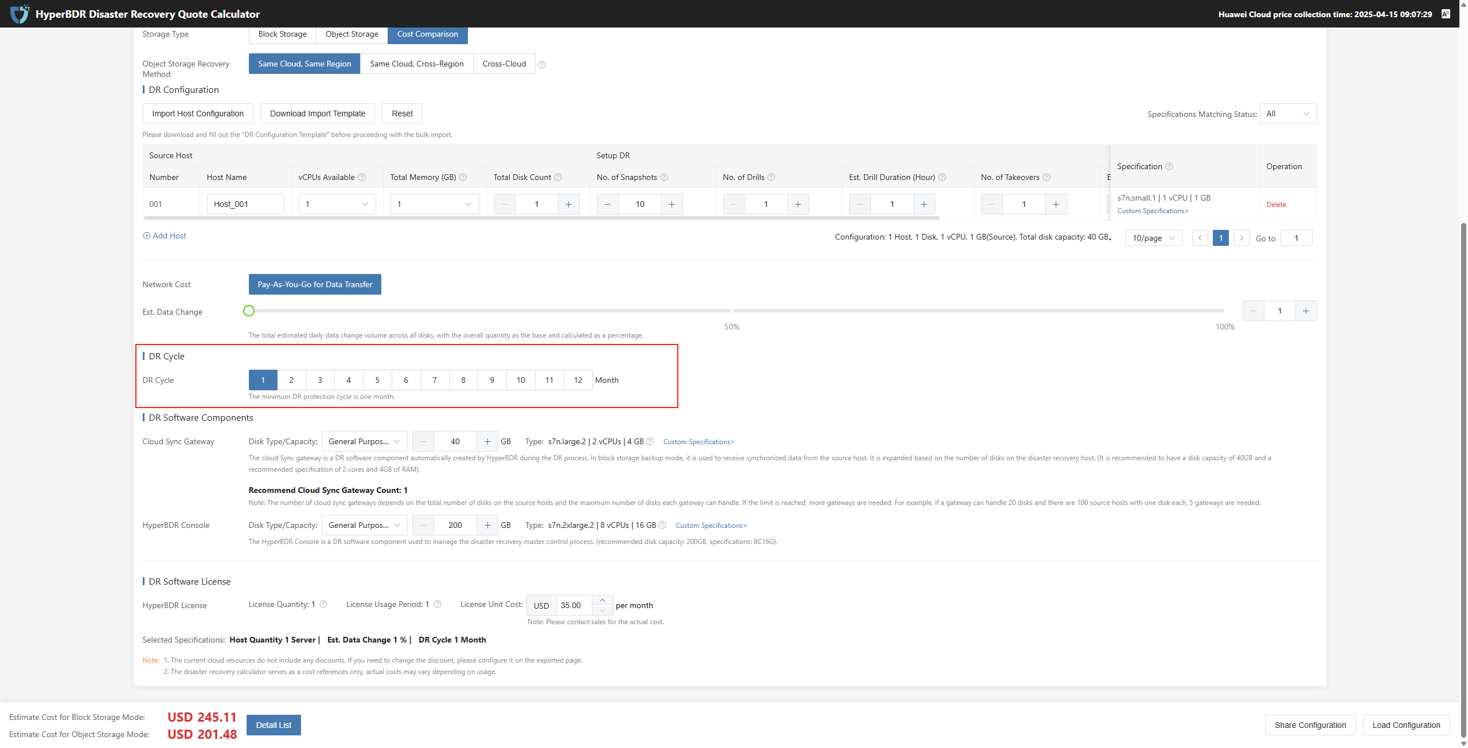Increase No. of Drills with plus icon
The height and width of the screenshot is (748, 1468).
click(798, 205)
